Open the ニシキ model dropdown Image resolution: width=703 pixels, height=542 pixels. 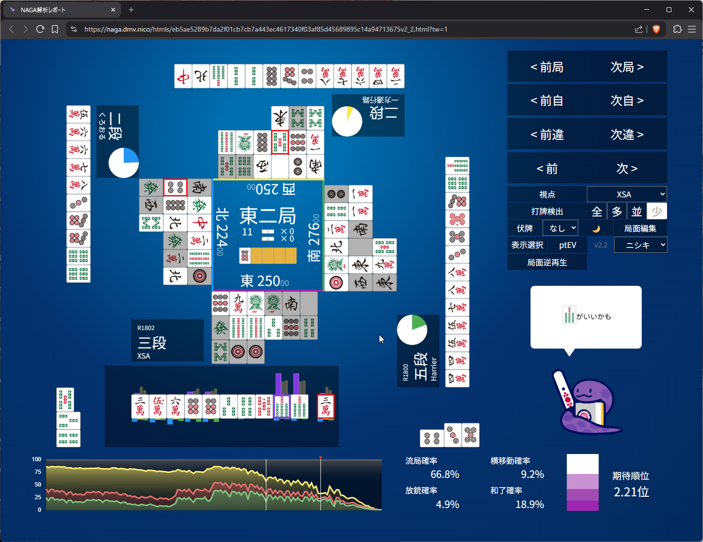pyautogui.click(x=640, y=245)
